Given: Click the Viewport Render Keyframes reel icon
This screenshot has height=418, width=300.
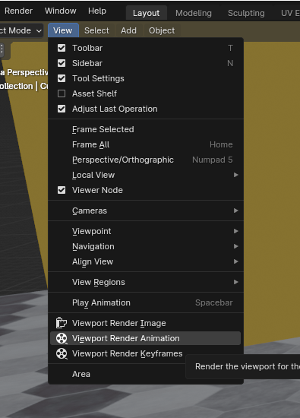Looking at the screenshot, I should coord(62,353).
